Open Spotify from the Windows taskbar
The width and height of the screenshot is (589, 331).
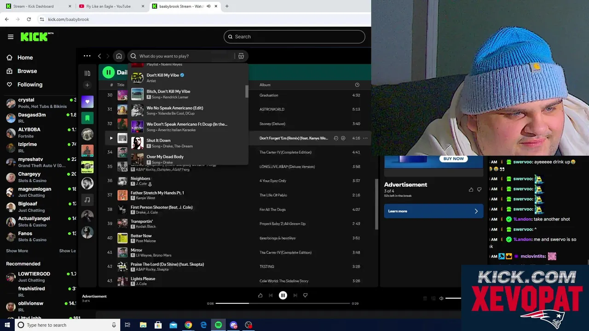click(218, 325)
